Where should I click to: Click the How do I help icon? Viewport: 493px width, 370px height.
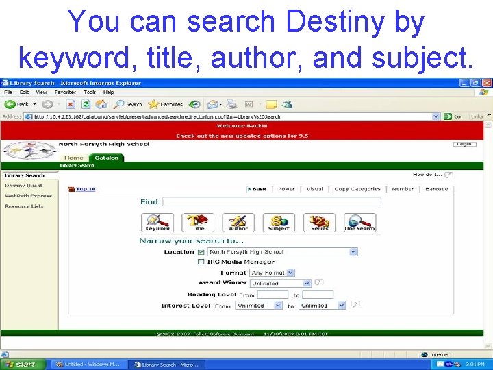449,175
